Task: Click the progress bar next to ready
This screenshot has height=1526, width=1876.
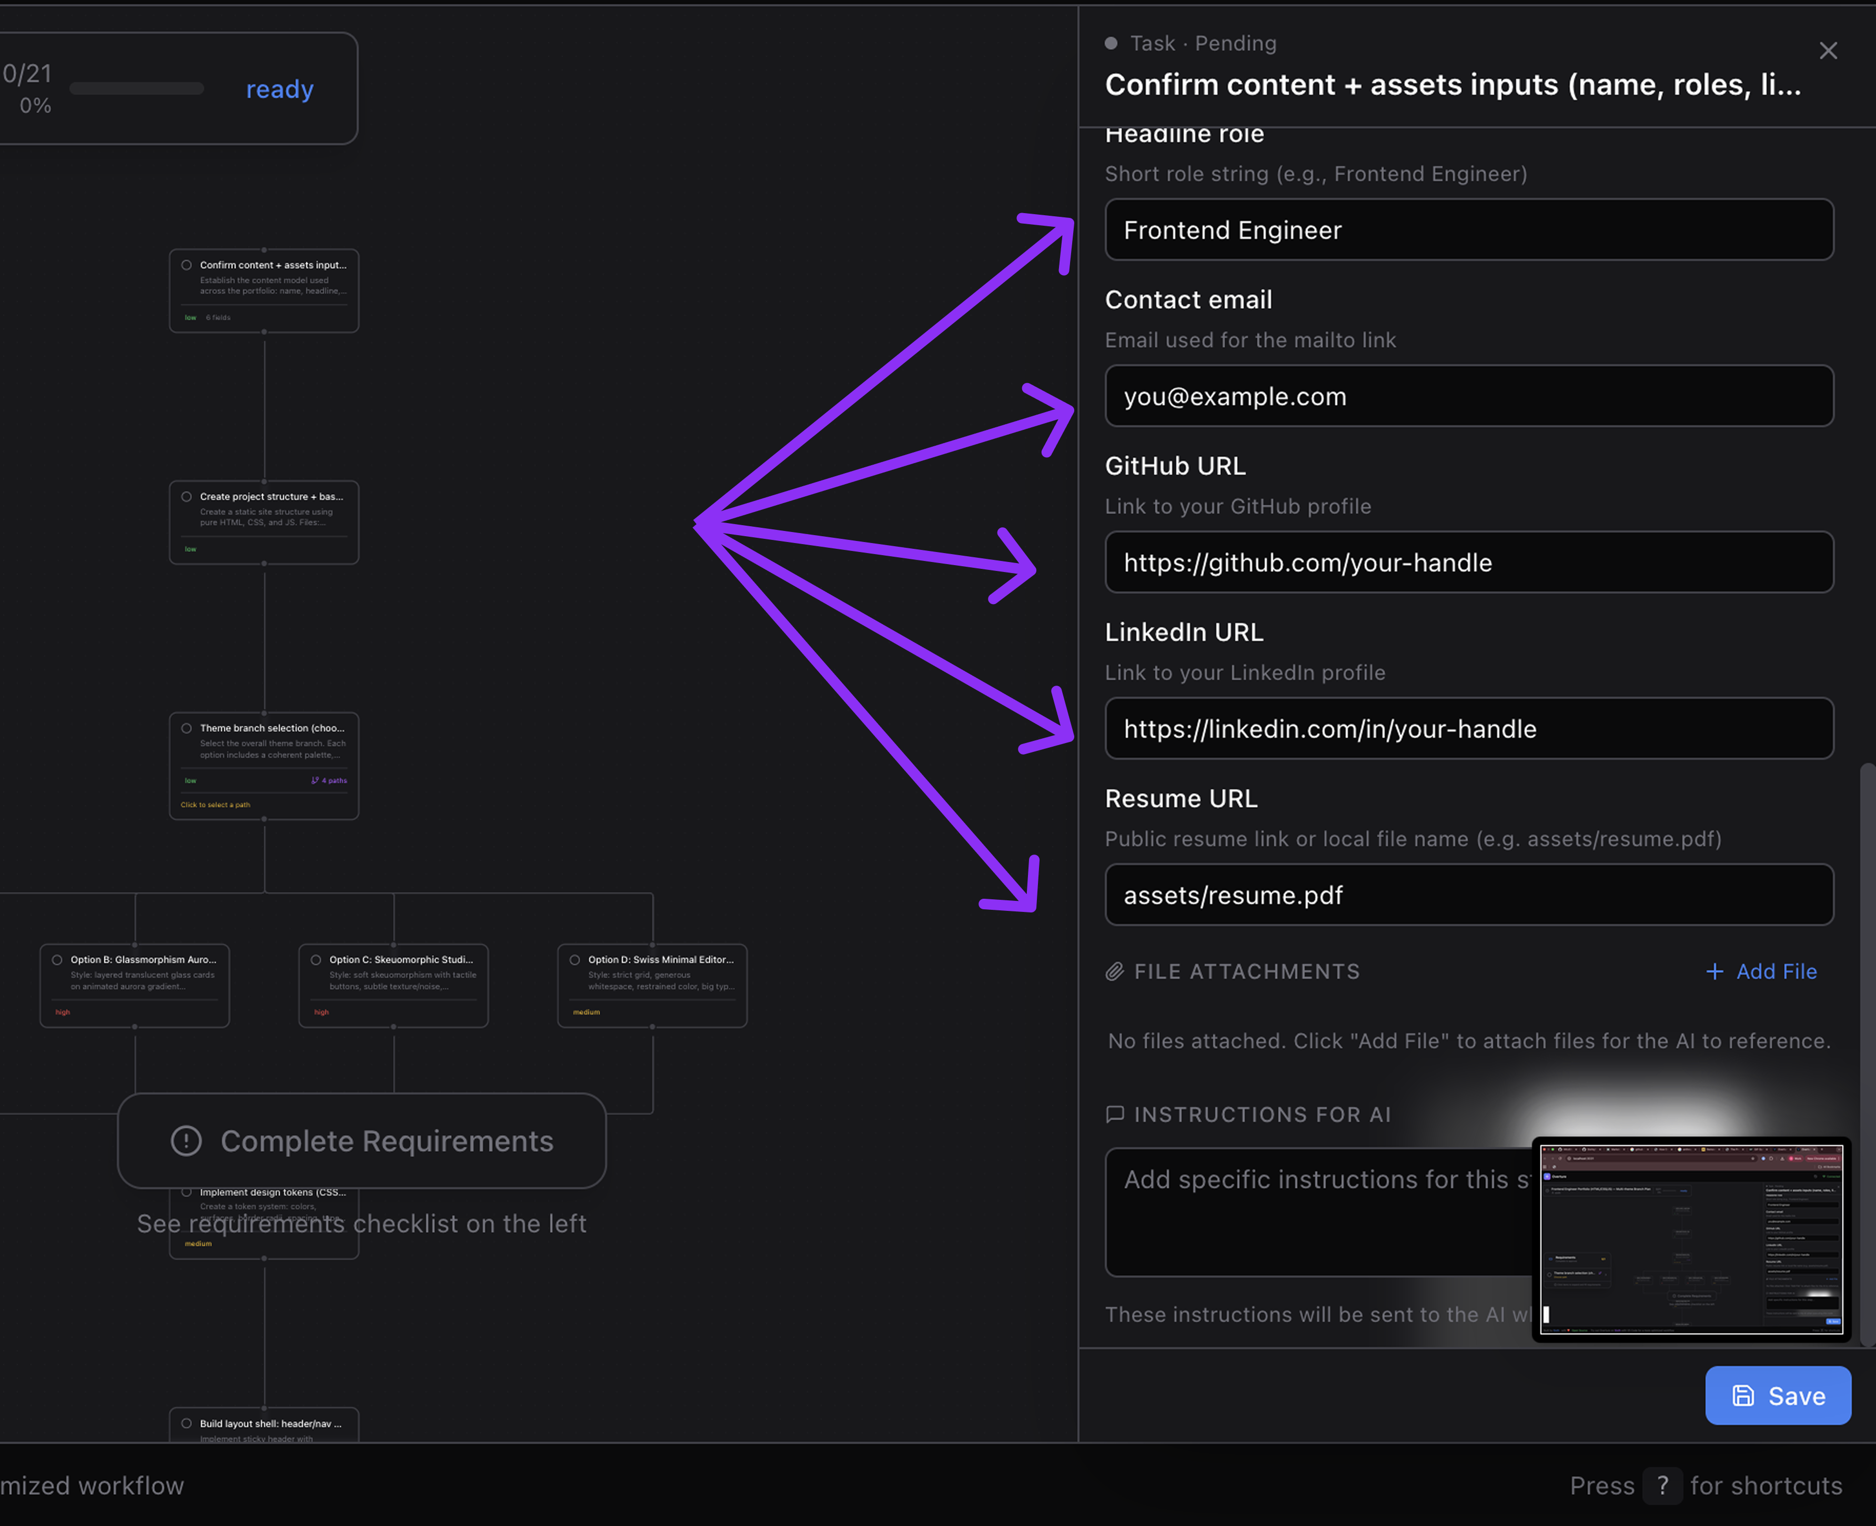Action: [137, 89]
